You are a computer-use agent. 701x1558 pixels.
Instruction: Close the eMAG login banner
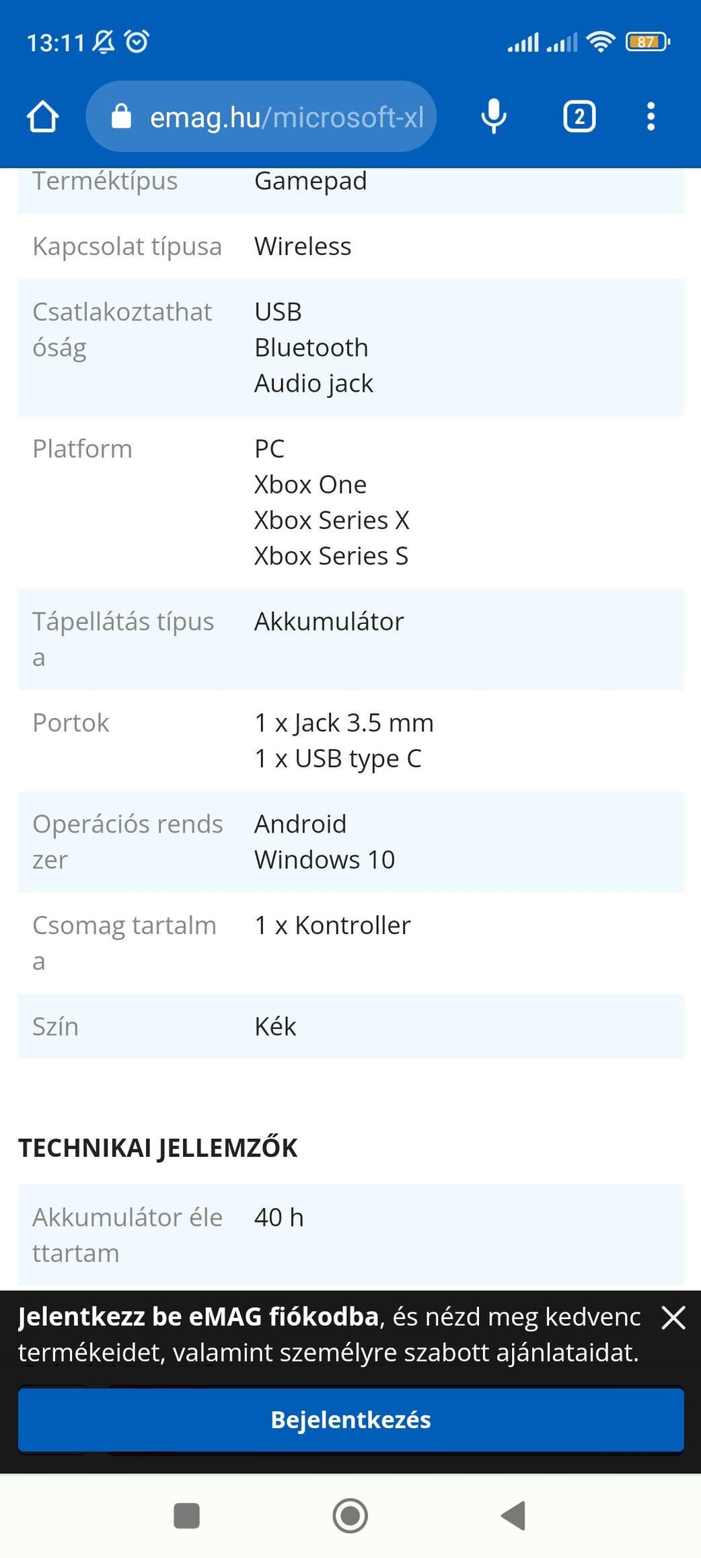(673, 1318)
